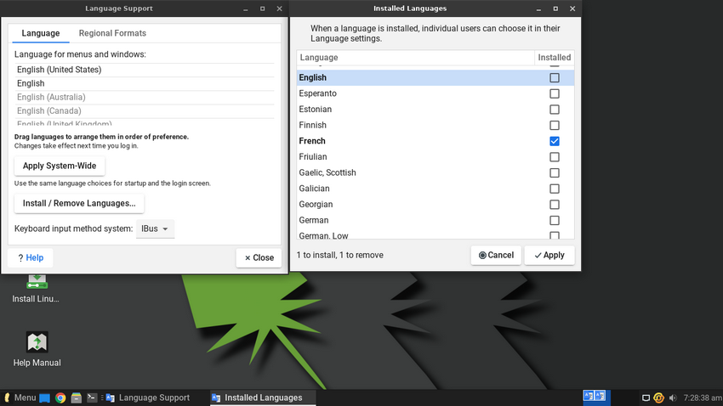Enable the German language checkbox
The image size is (723, 406).
pos(555,220)
